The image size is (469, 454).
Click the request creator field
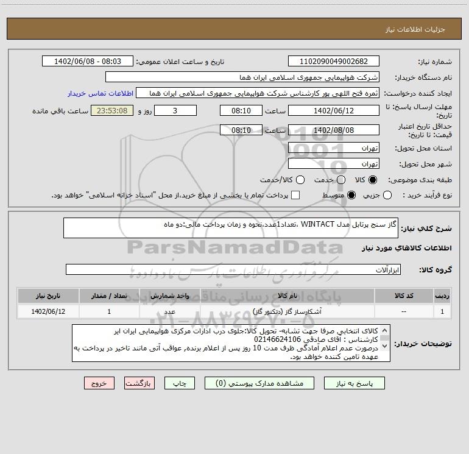(258, 93)
